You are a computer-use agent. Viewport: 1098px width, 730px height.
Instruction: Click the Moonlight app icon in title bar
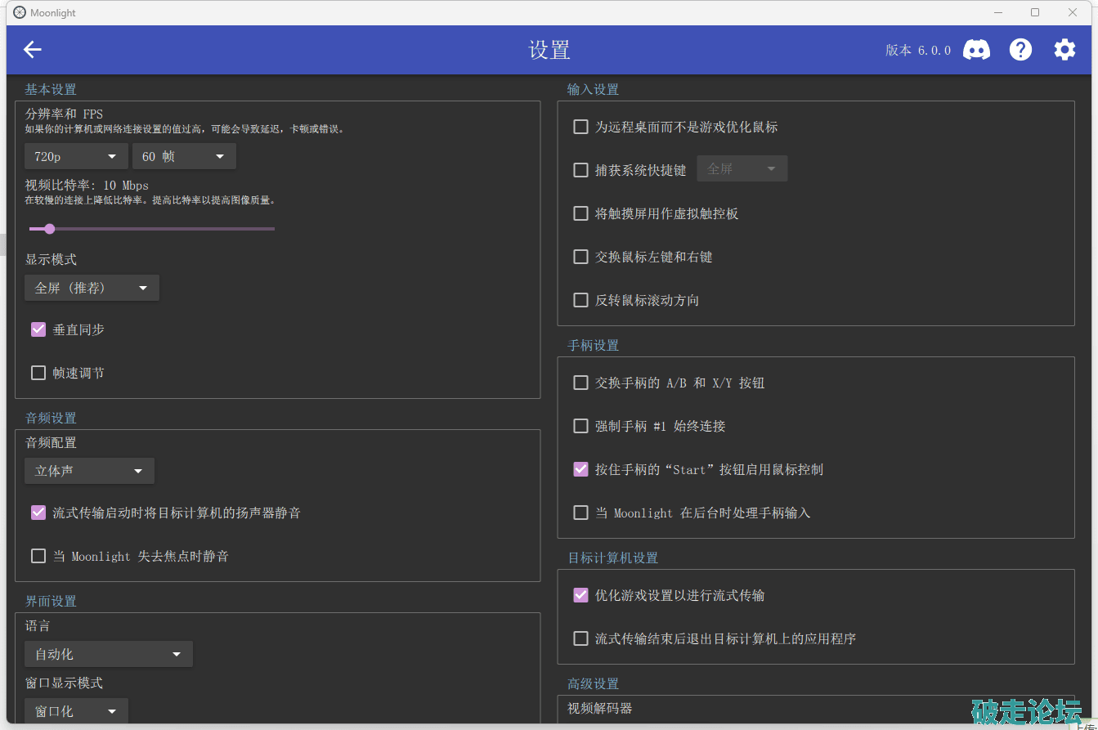(20, 12)
